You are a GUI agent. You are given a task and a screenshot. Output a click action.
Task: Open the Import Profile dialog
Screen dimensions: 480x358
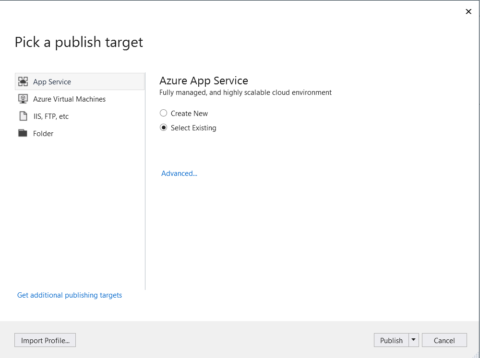(x=45, y=340)
